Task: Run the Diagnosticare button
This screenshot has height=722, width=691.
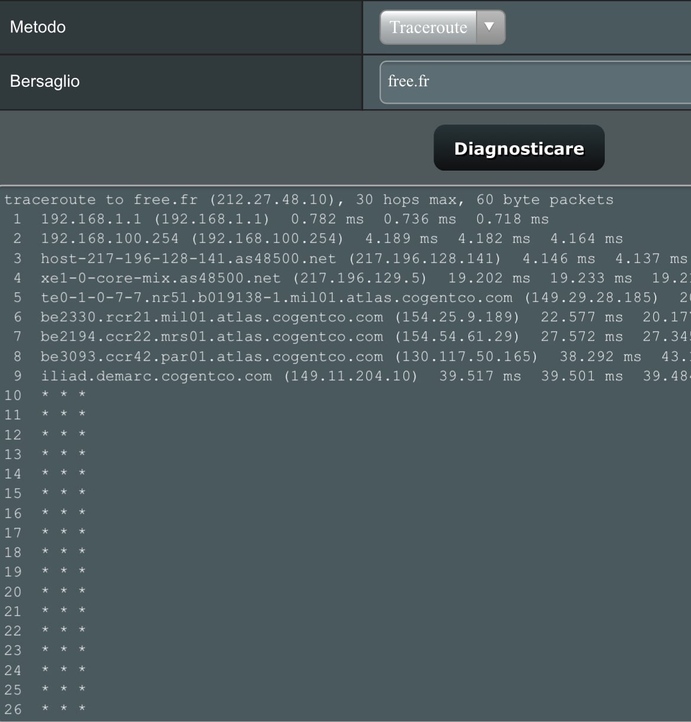Action: pyautogui.click(x=519, y=148)
